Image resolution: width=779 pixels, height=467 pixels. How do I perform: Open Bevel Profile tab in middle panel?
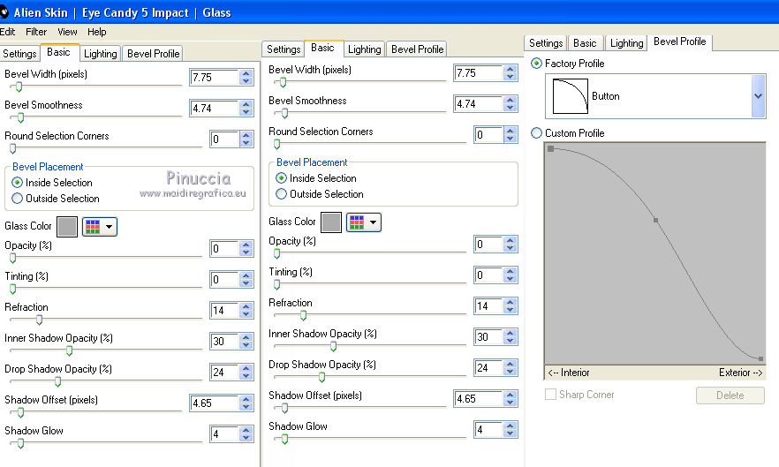click(418, 49)
